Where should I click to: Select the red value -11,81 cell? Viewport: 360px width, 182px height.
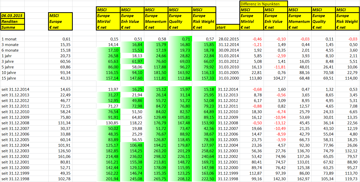276,67
